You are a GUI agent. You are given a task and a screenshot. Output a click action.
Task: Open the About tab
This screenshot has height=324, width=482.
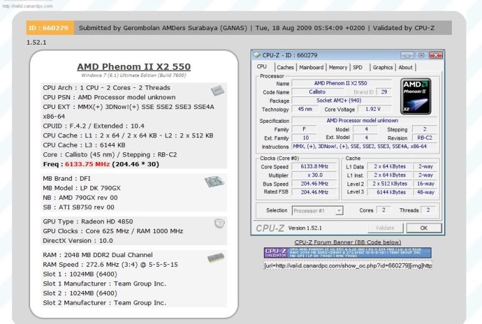405,67
